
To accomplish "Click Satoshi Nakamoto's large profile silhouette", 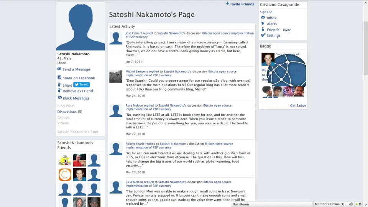I will click(80, 26).
